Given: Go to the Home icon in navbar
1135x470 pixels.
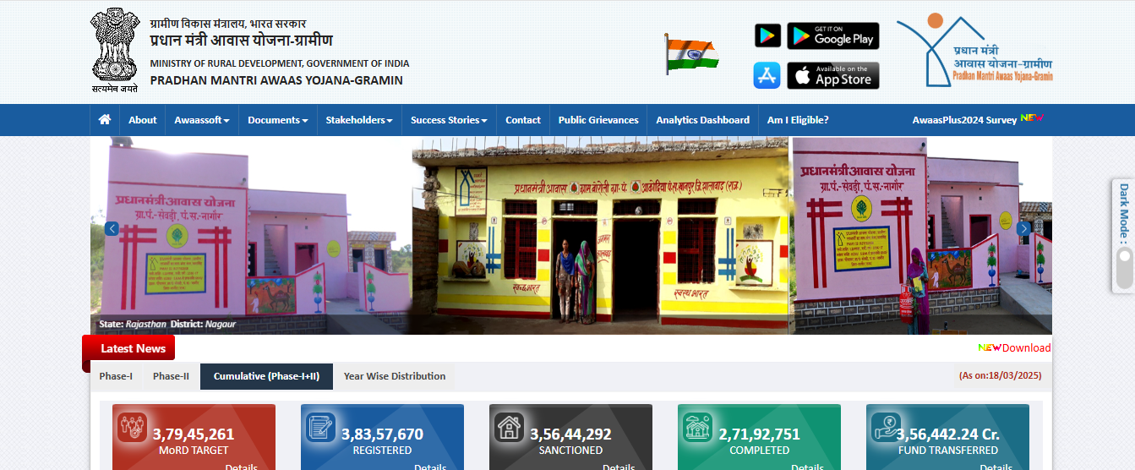Looking at the screenshot, I should (105, 120).
